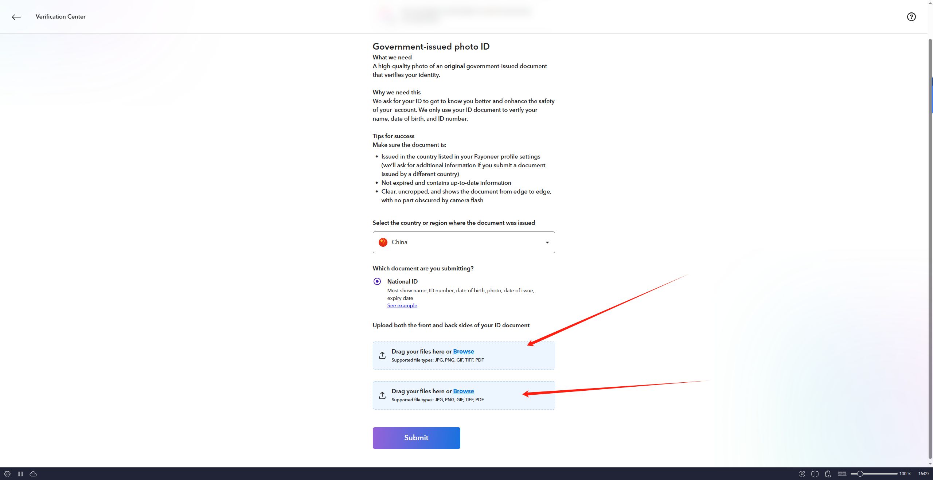
Task: Click the Submit button
Action: 416,438
